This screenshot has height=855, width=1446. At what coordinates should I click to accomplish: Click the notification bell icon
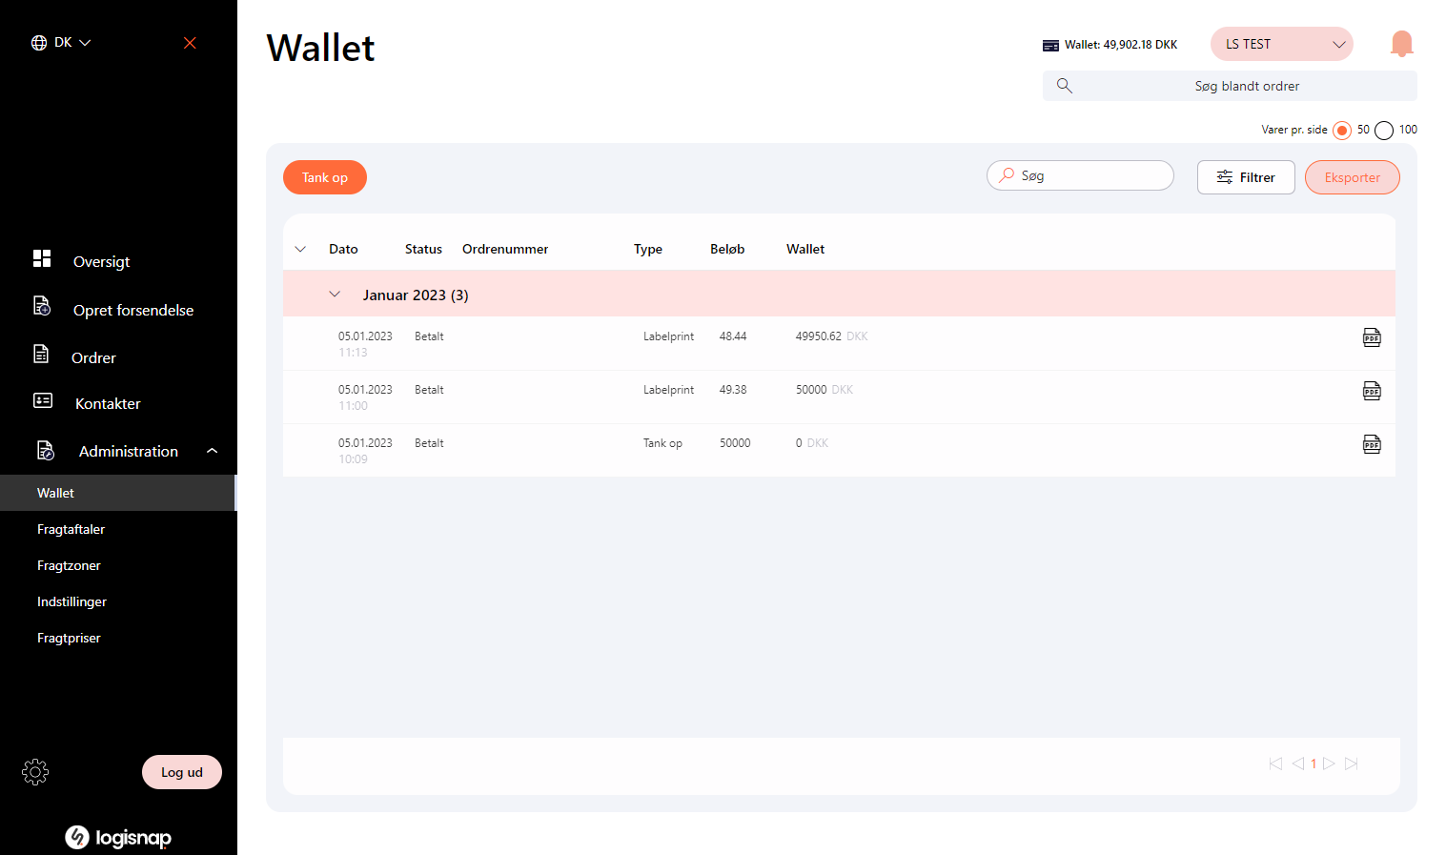point(1401,43)
